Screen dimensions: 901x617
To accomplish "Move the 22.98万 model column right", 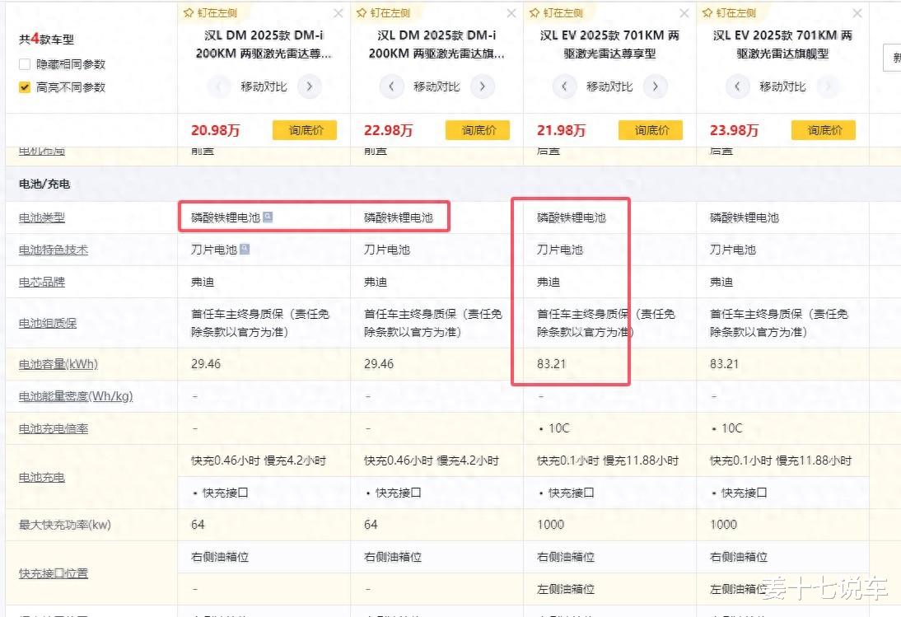I will pos(482,86).
